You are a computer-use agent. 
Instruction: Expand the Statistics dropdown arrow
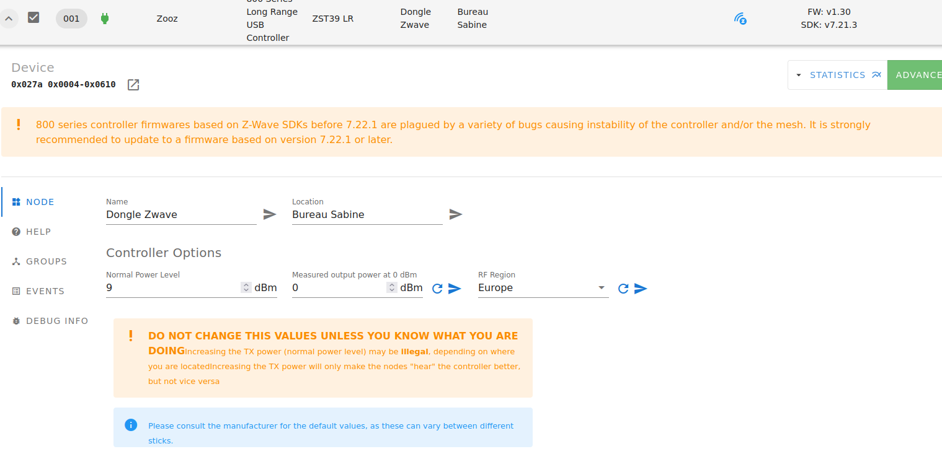[x=799, y=75]
